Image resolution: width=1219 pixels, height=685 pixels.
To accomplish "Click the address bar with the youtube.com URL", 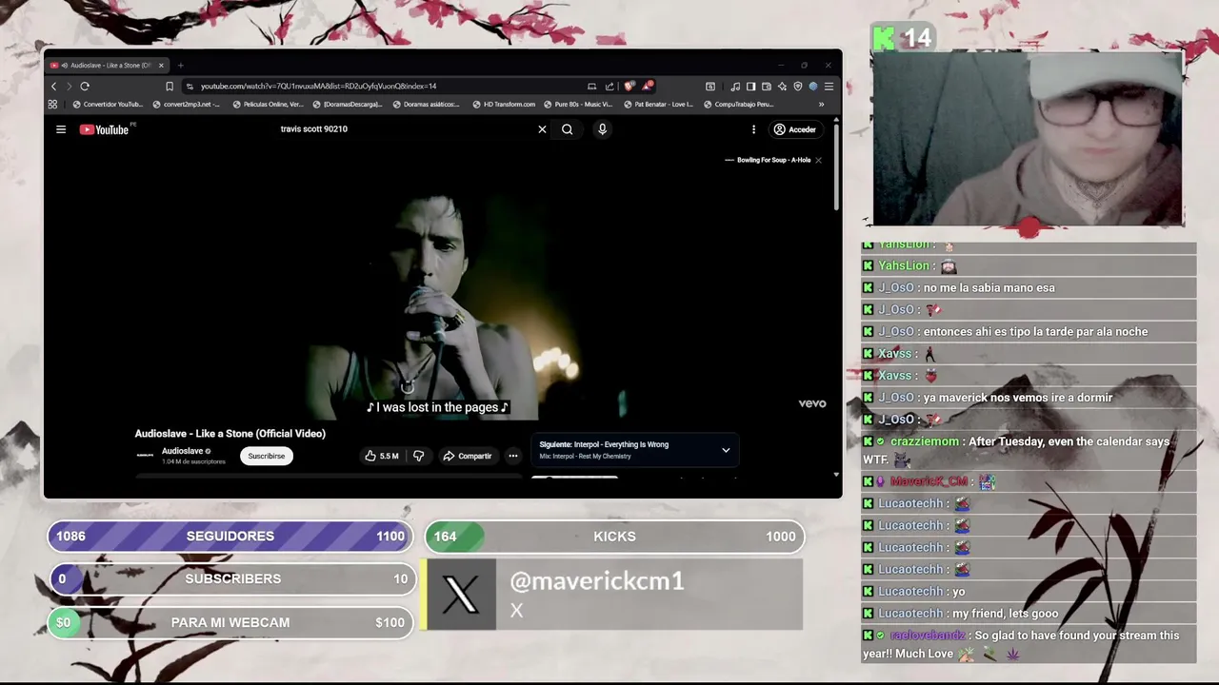I will point(381,86).
